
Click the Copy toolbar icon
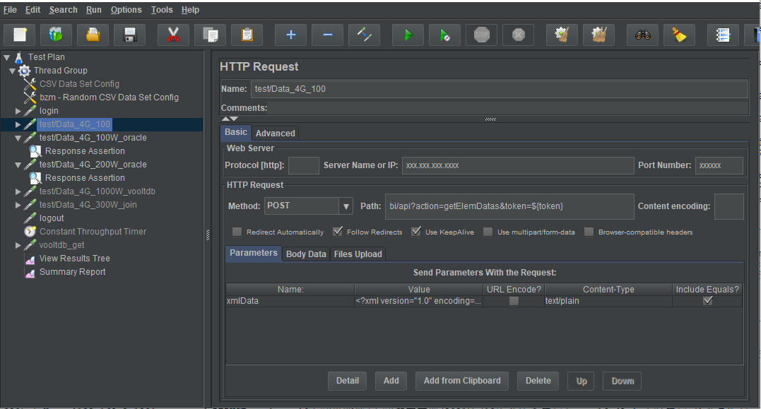coord(210,35)
